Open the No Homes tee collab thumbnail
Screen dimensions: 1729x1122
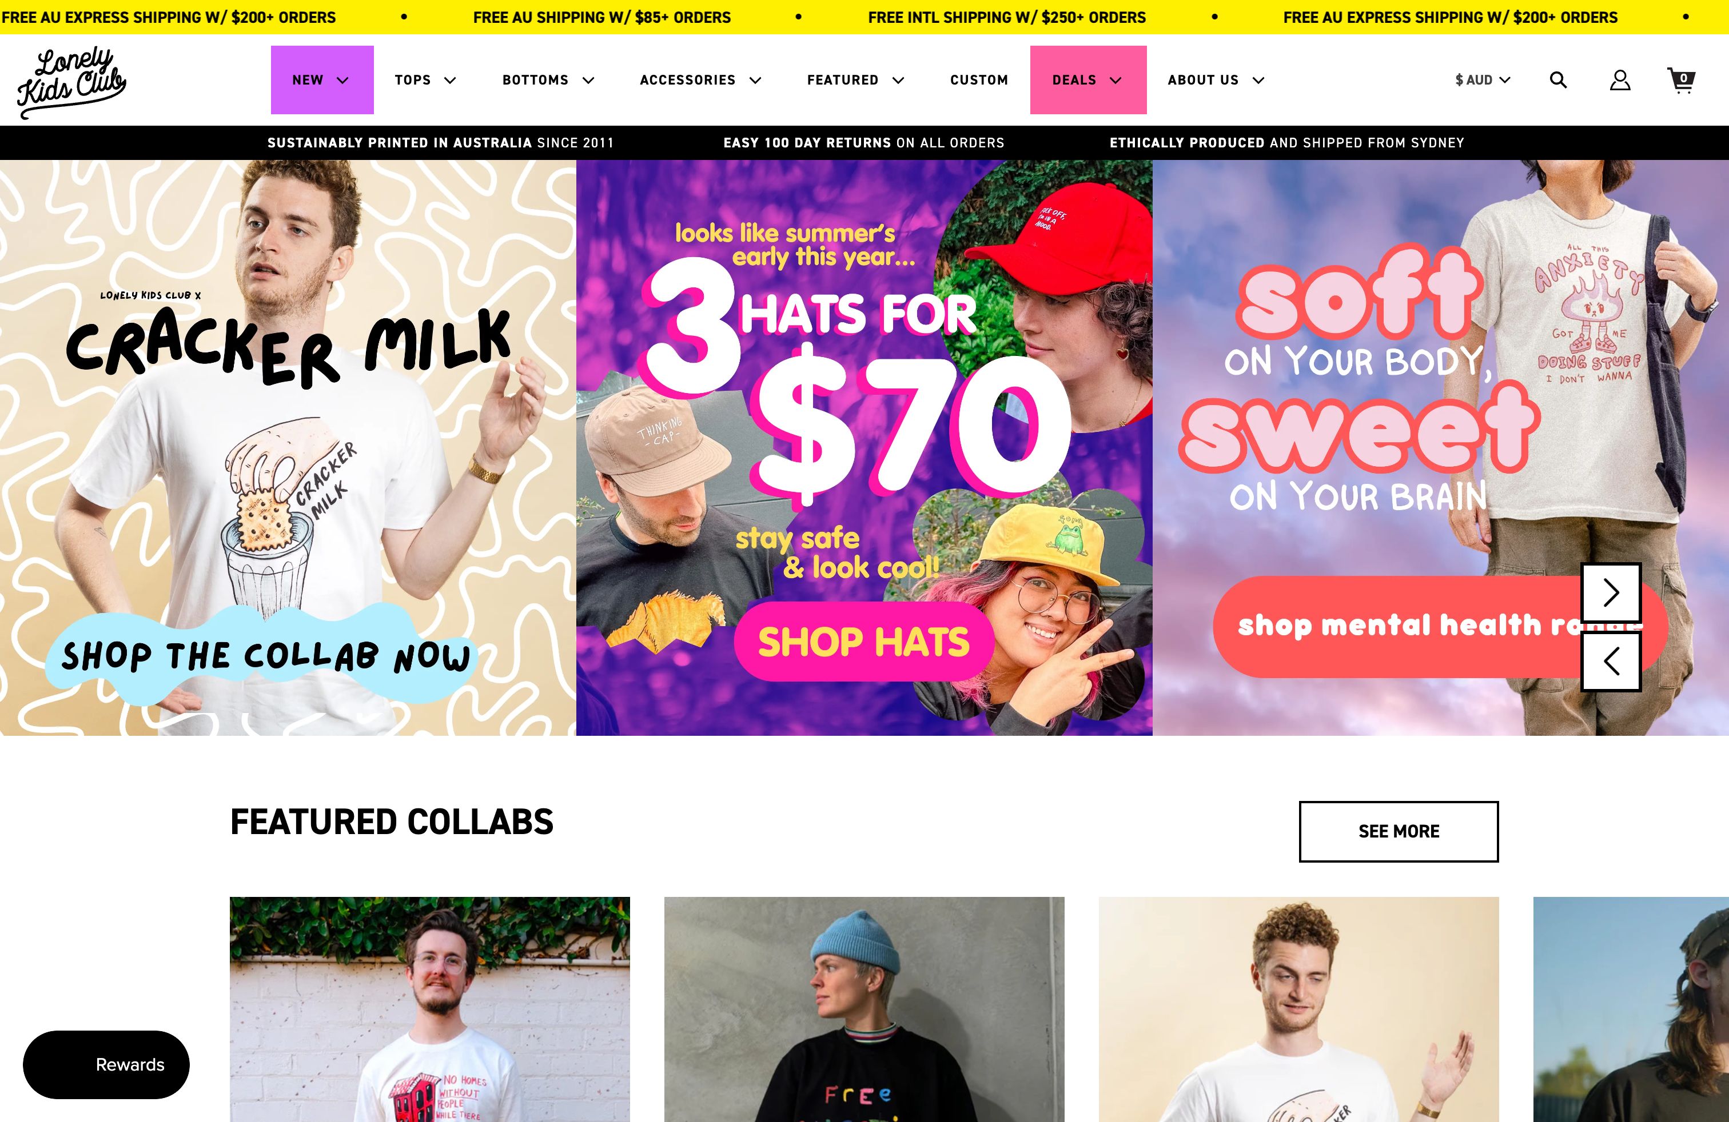[x=430, y=1009]
